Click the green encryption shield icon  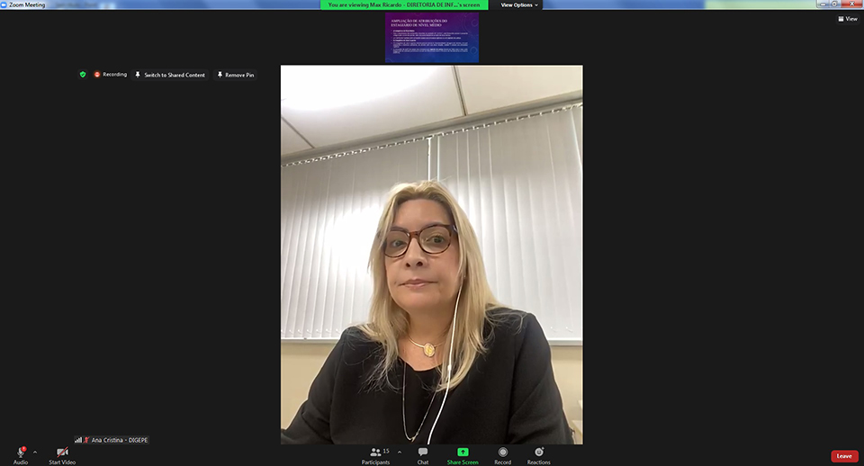pyautogui.click(x=83, y=75)
